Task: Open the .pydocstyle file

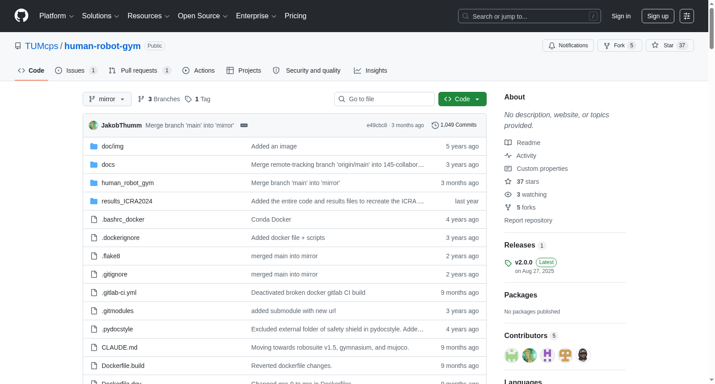Action: point(117,329)
